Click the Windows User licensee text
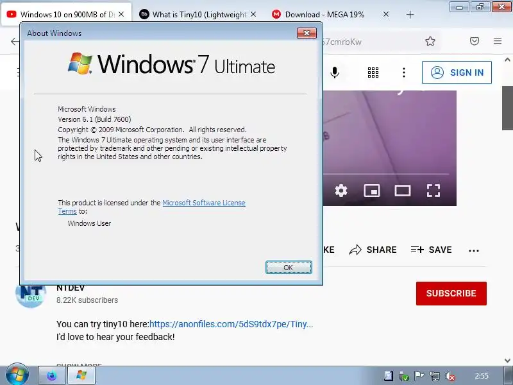This screenshot has height=385, width=513. coord(89,223)
